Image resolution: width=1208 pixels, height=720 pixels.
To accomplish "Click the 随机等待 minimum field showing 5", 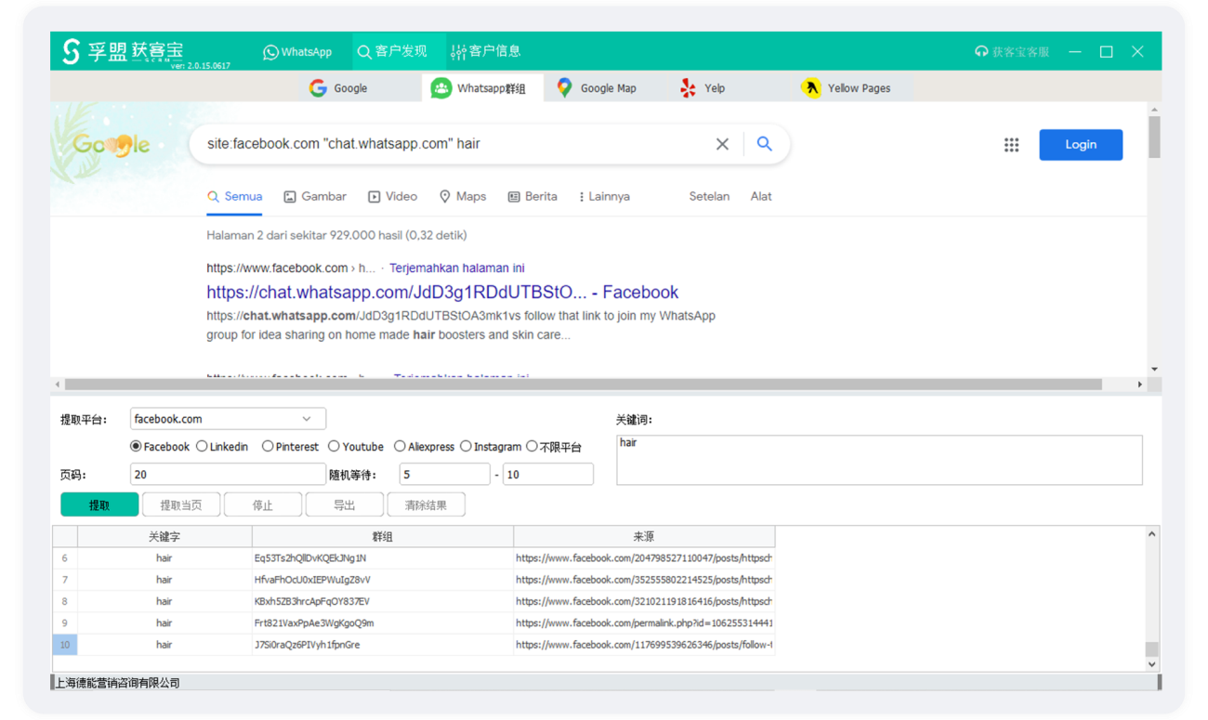I will 444,474.
